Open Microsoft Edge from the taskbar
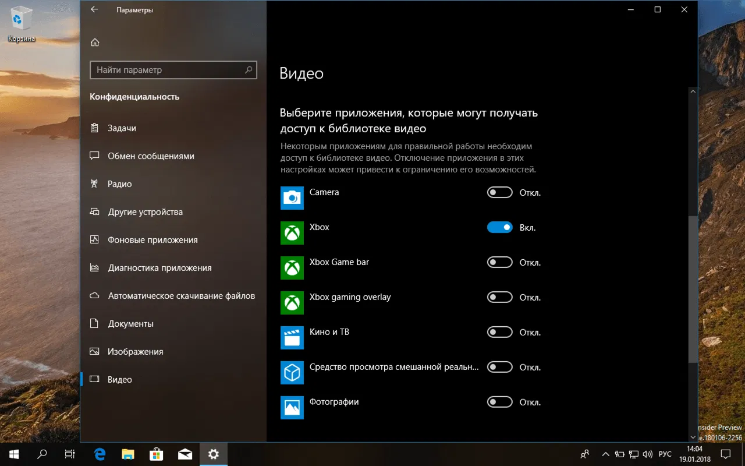Viewport: 745px width, 466px height. pyautogui.click(x=99, y=454)
